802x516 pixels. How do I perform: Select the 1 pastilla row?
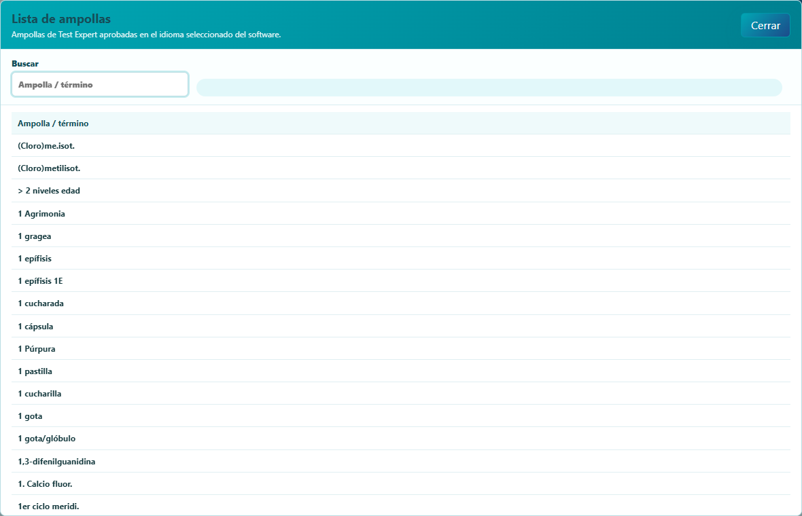[400, 371]
